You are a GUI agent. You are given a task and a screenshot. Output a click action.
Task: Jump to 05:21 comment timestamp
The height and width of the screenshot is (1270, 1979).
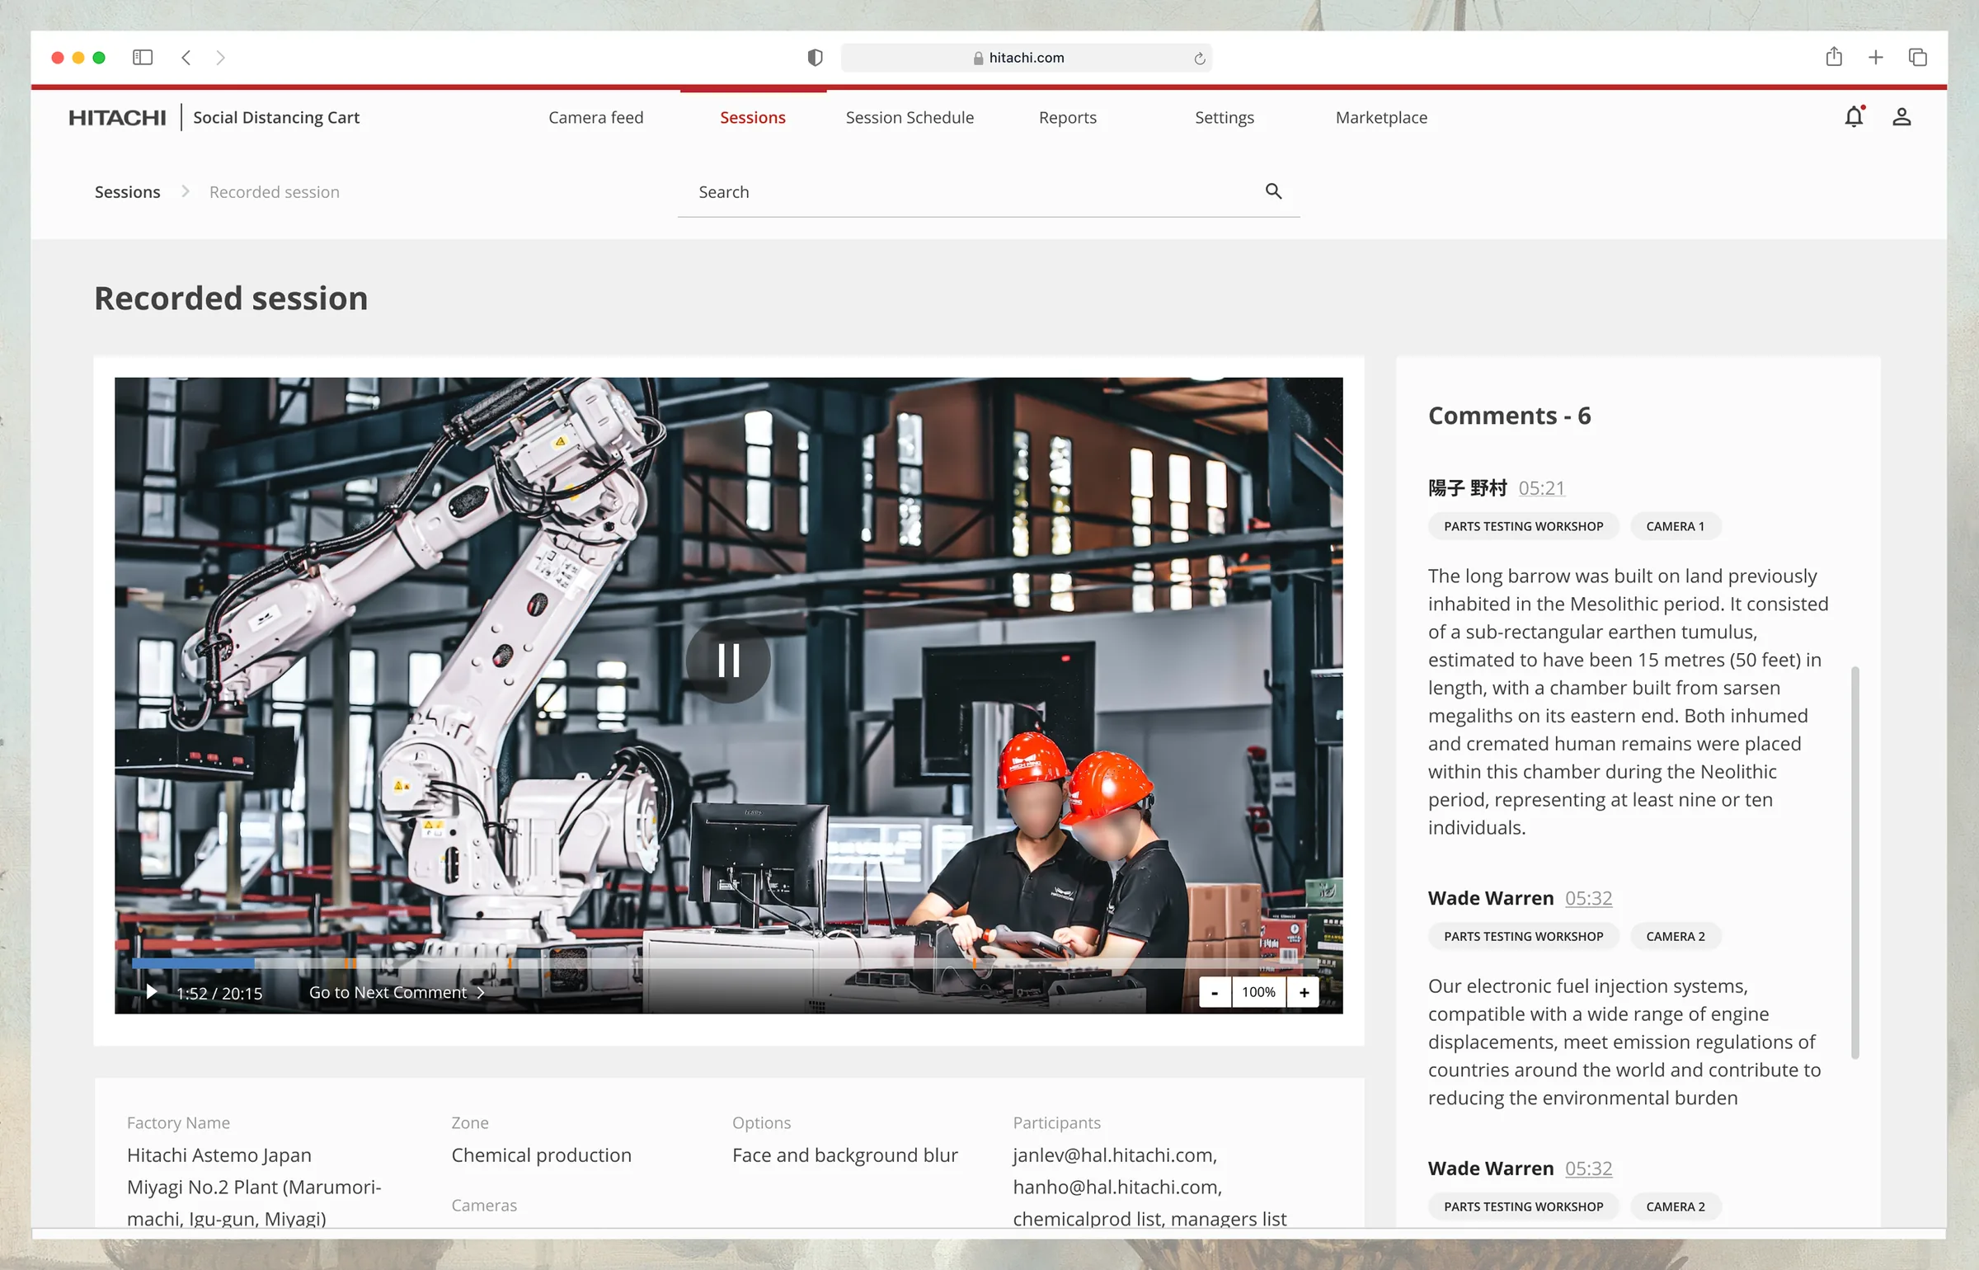click(1541, 487)
